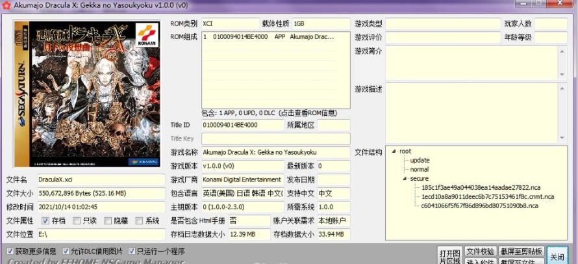Uncheck the 允许DLC借用图片 option
The image size is (578, 264).
66,251
